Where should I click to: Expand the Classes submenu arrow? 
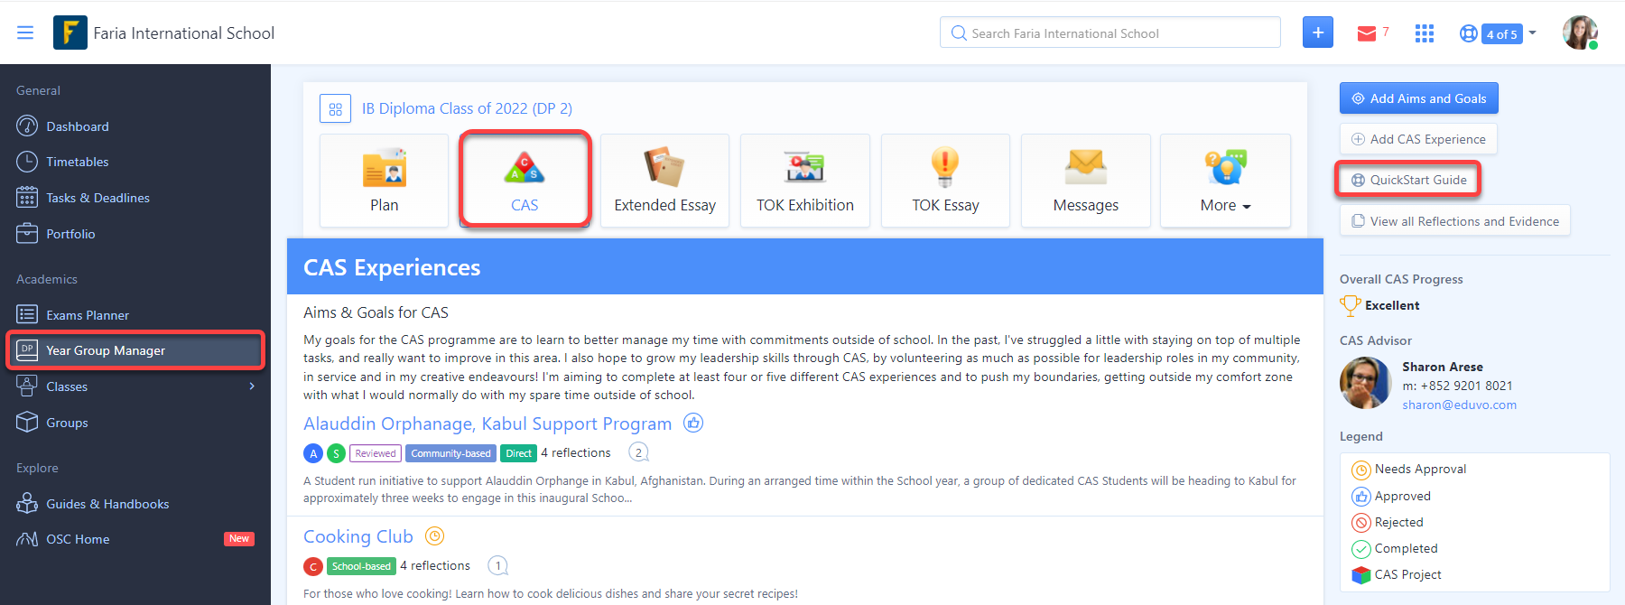pyautogui.click(x=252, y=386)
